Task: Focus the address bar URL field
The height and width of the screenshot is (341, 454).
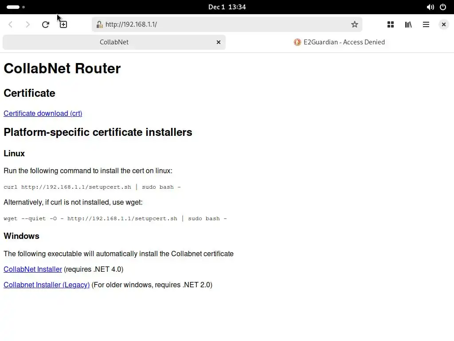Action: [227, 24]
